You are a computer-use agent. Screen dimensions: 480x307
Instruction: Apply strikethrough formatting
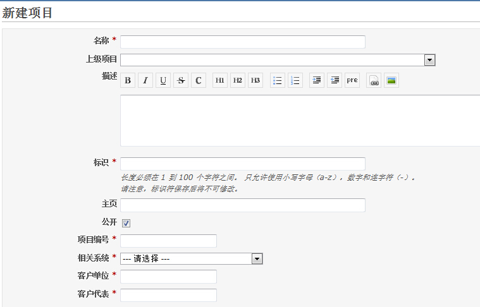181,81
